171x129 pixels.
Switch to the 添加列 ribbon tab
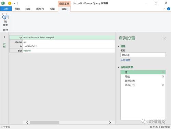[40, 9]
